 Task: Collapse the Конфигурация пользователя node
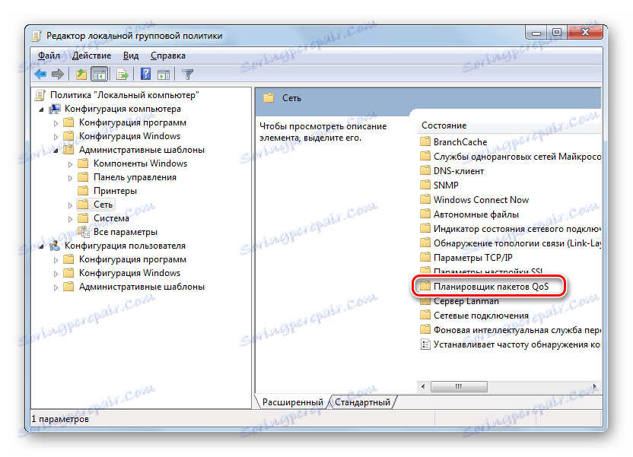[41, 246]
